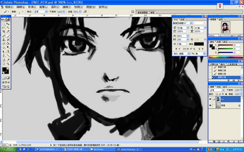Add layer mask in Layers panel

click(x=219, y=141)
